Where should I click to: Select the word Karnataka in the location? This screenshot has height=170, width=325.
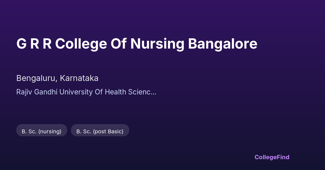[x=79, y=78]
